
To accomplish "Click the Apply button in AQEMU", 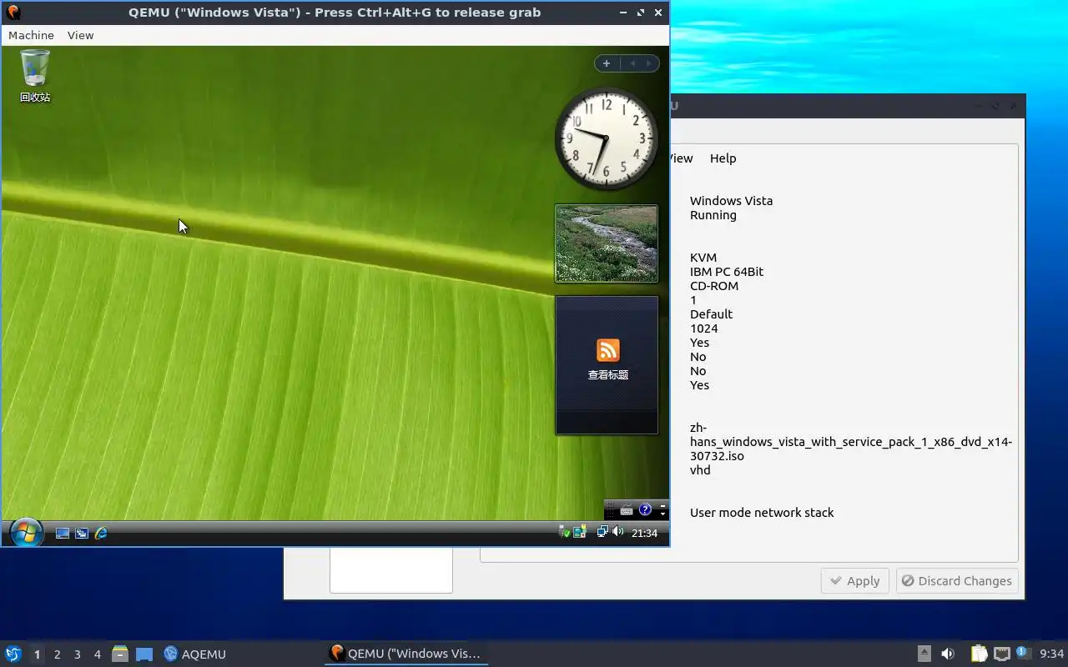I will tap(855, 581).
